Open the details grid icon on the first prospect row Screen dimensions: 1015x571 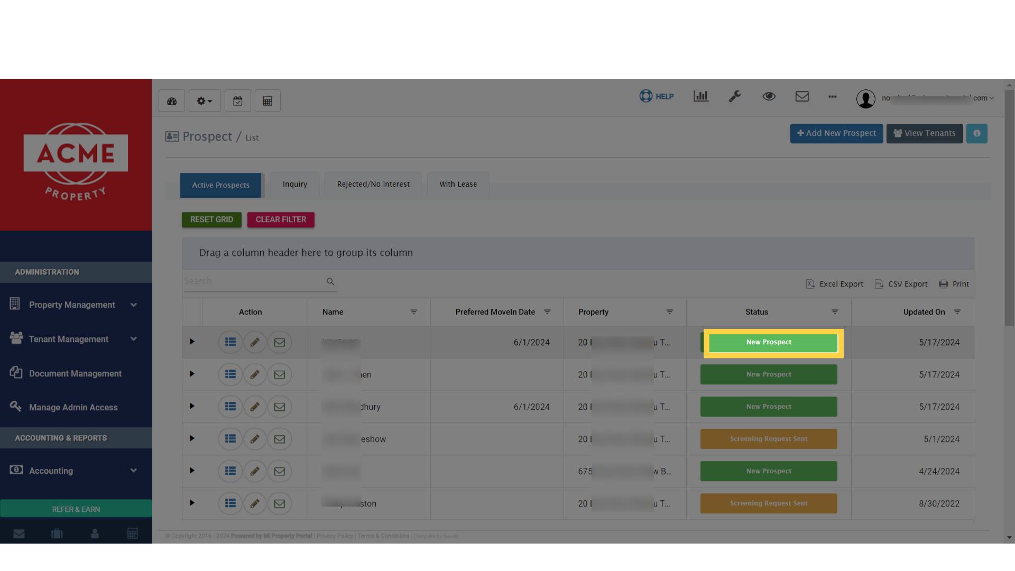click(x=230, y=342)
